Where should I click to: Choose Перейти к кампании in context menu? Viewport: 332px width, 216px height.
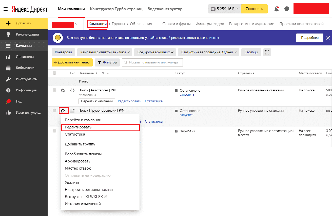pyautogui.click(x=100, y=120)
